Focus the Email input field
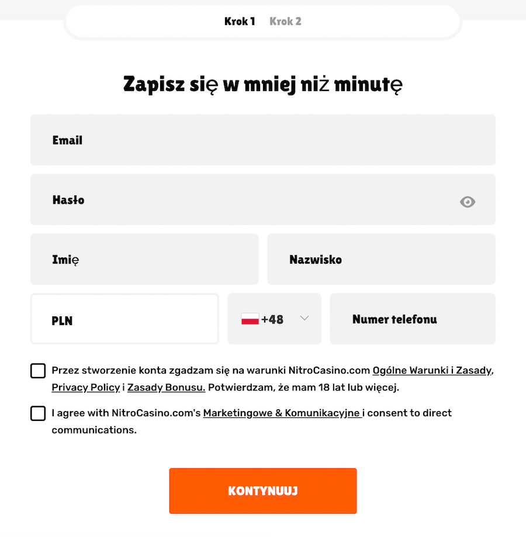This screenshot has width=526, height=537. (x=262, y=140)
